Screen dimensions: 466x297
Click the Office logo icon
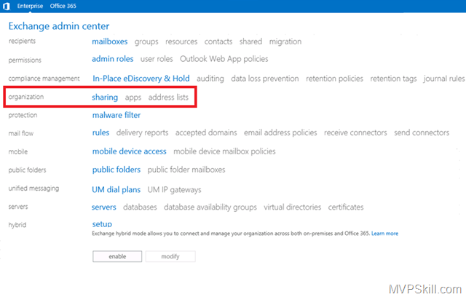pyautogui.click(x=7, y=6)
